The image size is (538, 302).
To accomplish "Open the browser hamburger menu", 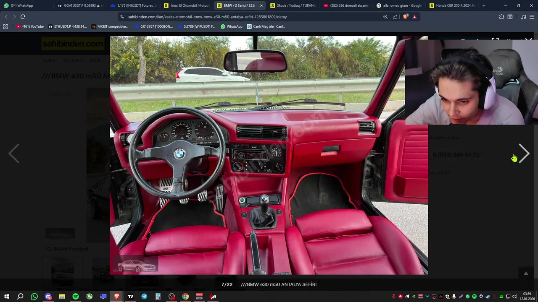I will click(x=532, y=17).
